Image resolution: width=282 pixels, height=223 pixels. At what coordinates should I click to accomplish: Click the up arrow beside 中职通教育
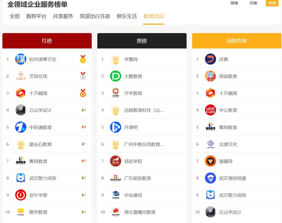(x=83, y=127)
